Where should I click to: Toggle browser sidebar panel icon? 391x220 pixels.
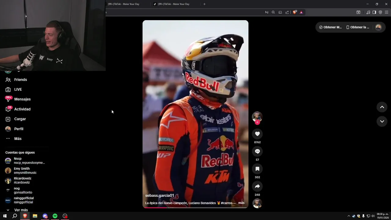coord(374,12)
